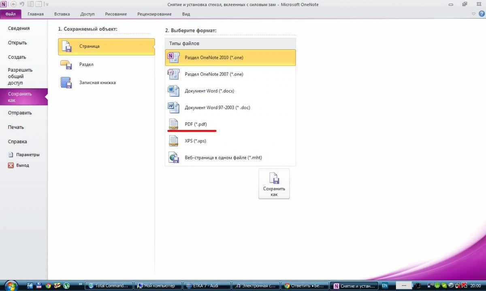Screen dimensions: 486x291
Task: Choose Веб-страница в одном файле (*.mht) format
Action: [x=230, y=157]
